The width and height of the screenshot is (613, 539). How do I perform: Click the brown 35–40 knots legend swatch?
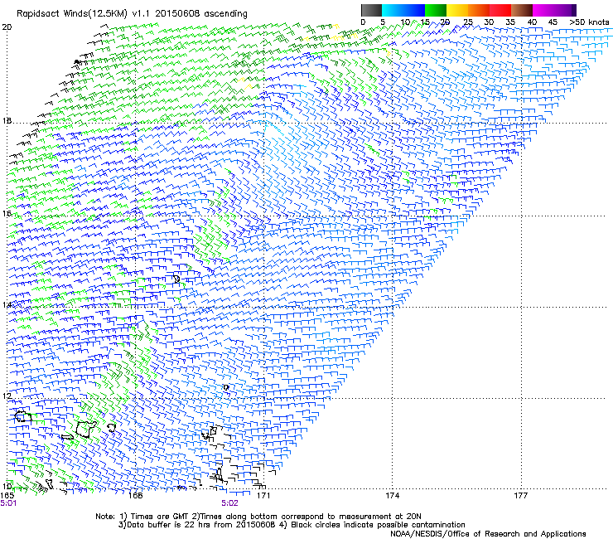pos(522,10)
